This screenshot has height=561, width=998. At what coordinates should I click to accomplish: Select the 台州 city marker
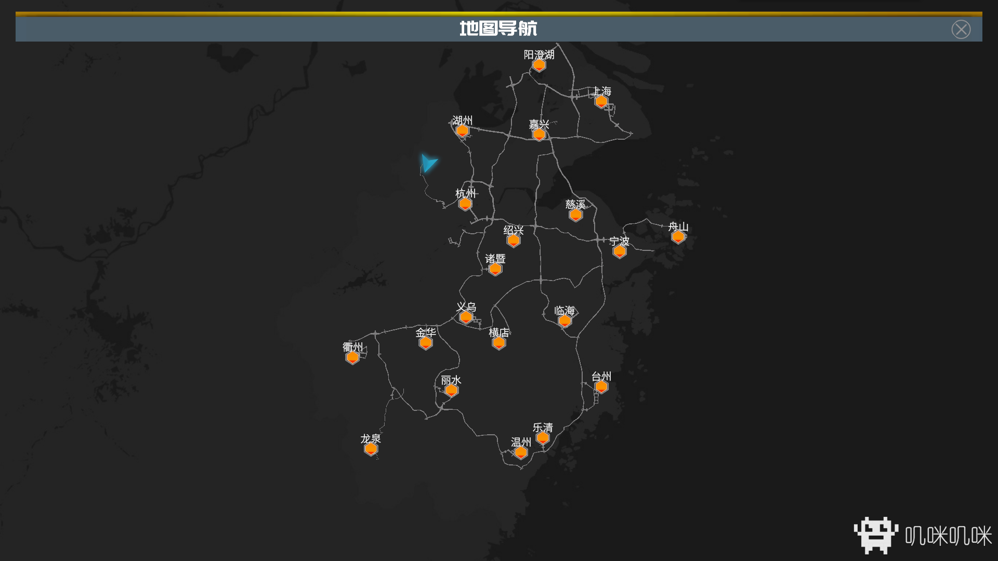[x=601, y=386]
